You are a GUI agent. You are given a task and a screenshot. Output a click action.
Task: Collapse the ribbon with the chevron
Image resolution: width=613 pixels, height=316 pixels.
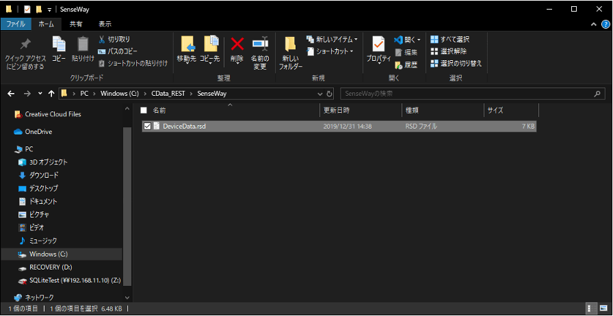tap(593, 24)
